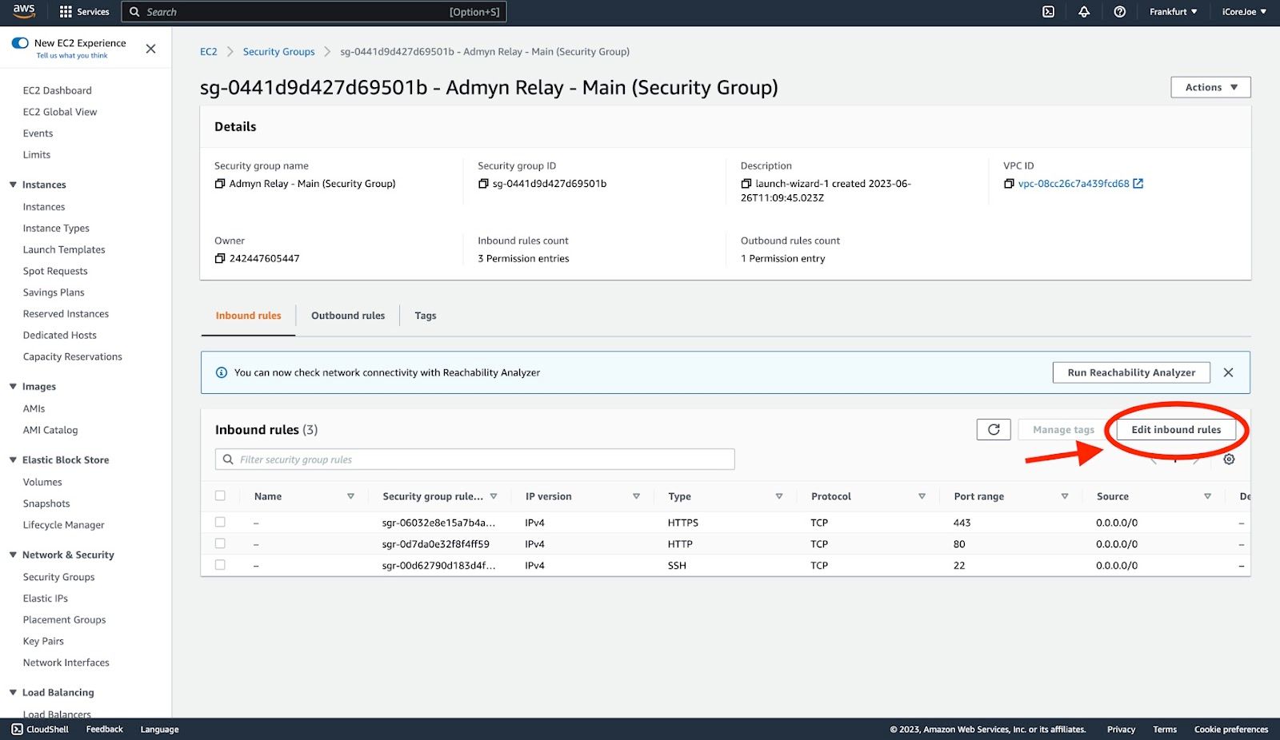Check the HTTP port 80 rule row
1280x740 pixels.
(220, 544)
